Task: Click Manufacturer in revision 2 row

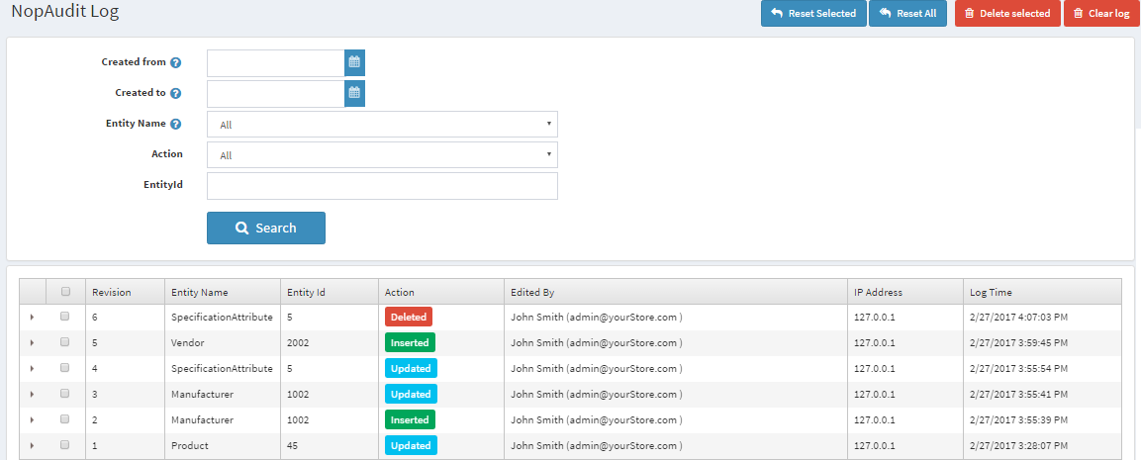Action: (202, 420)
